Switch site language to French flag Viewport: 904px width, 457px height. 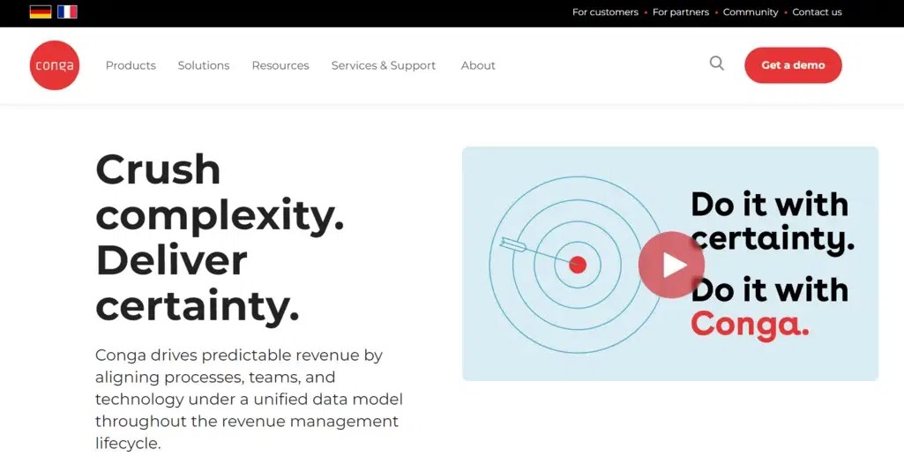pos(67,12)
